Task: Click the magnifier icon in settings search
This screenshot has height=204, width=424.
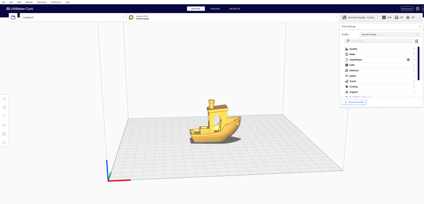Action: (x=348, y=41)
